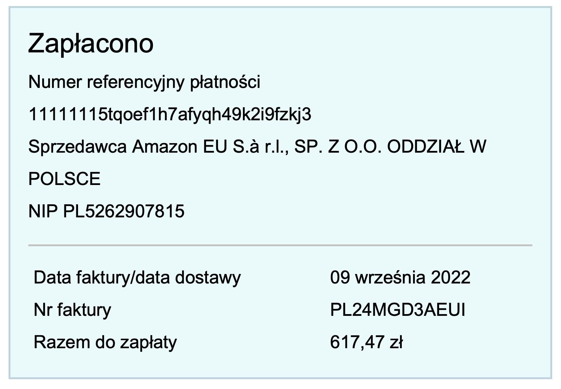Click payment reference 11111115tqoef1h7afyqh49k2i9fzkj3

[170, 114]
